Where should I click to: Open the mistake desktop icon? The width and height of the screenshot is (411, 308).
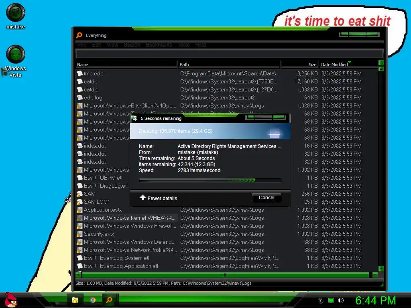point(16,16)
